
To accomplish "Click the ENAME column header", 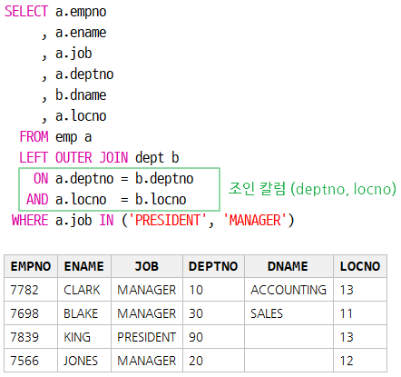I will [x=84, y=266].
